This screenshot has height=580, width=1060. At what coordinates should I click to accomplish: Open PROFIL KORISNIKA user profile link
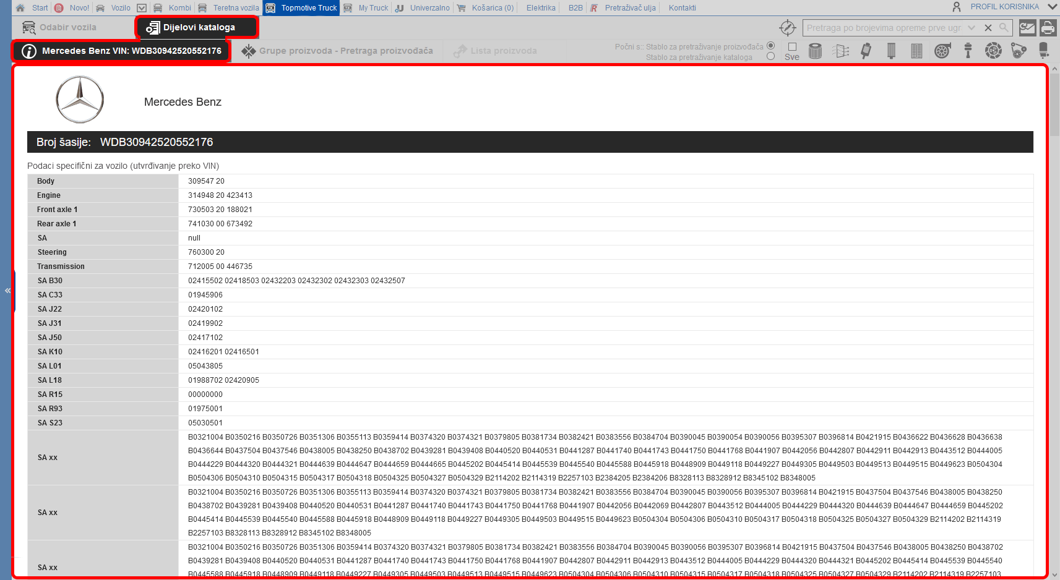pyautogui.click(x=1004, y=7)
